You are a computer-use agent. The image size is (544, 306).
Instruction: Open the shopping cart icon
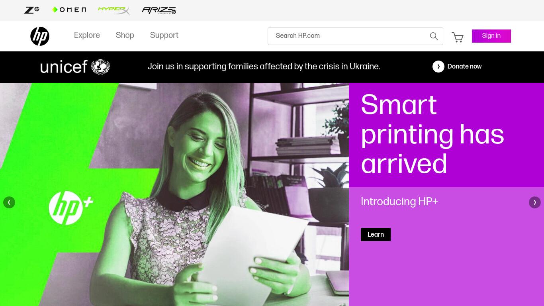tap(458, 37)
